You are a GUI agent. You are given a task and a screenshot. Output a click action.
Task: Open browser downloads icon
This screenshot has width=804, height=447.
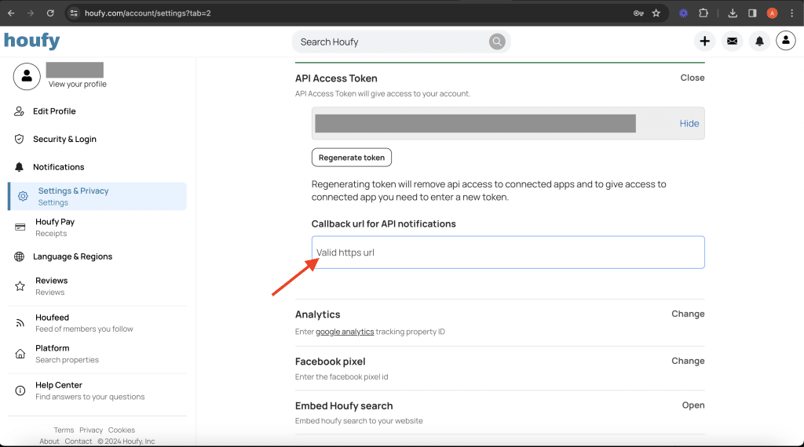[733, 13]
